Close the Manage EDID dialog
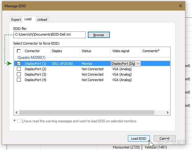The width and height of the screenshot is (192, 150). pos(180,6)
